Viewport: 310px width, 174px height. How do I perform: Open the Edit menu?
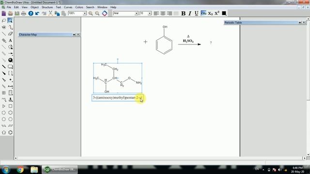coord(16,7)
